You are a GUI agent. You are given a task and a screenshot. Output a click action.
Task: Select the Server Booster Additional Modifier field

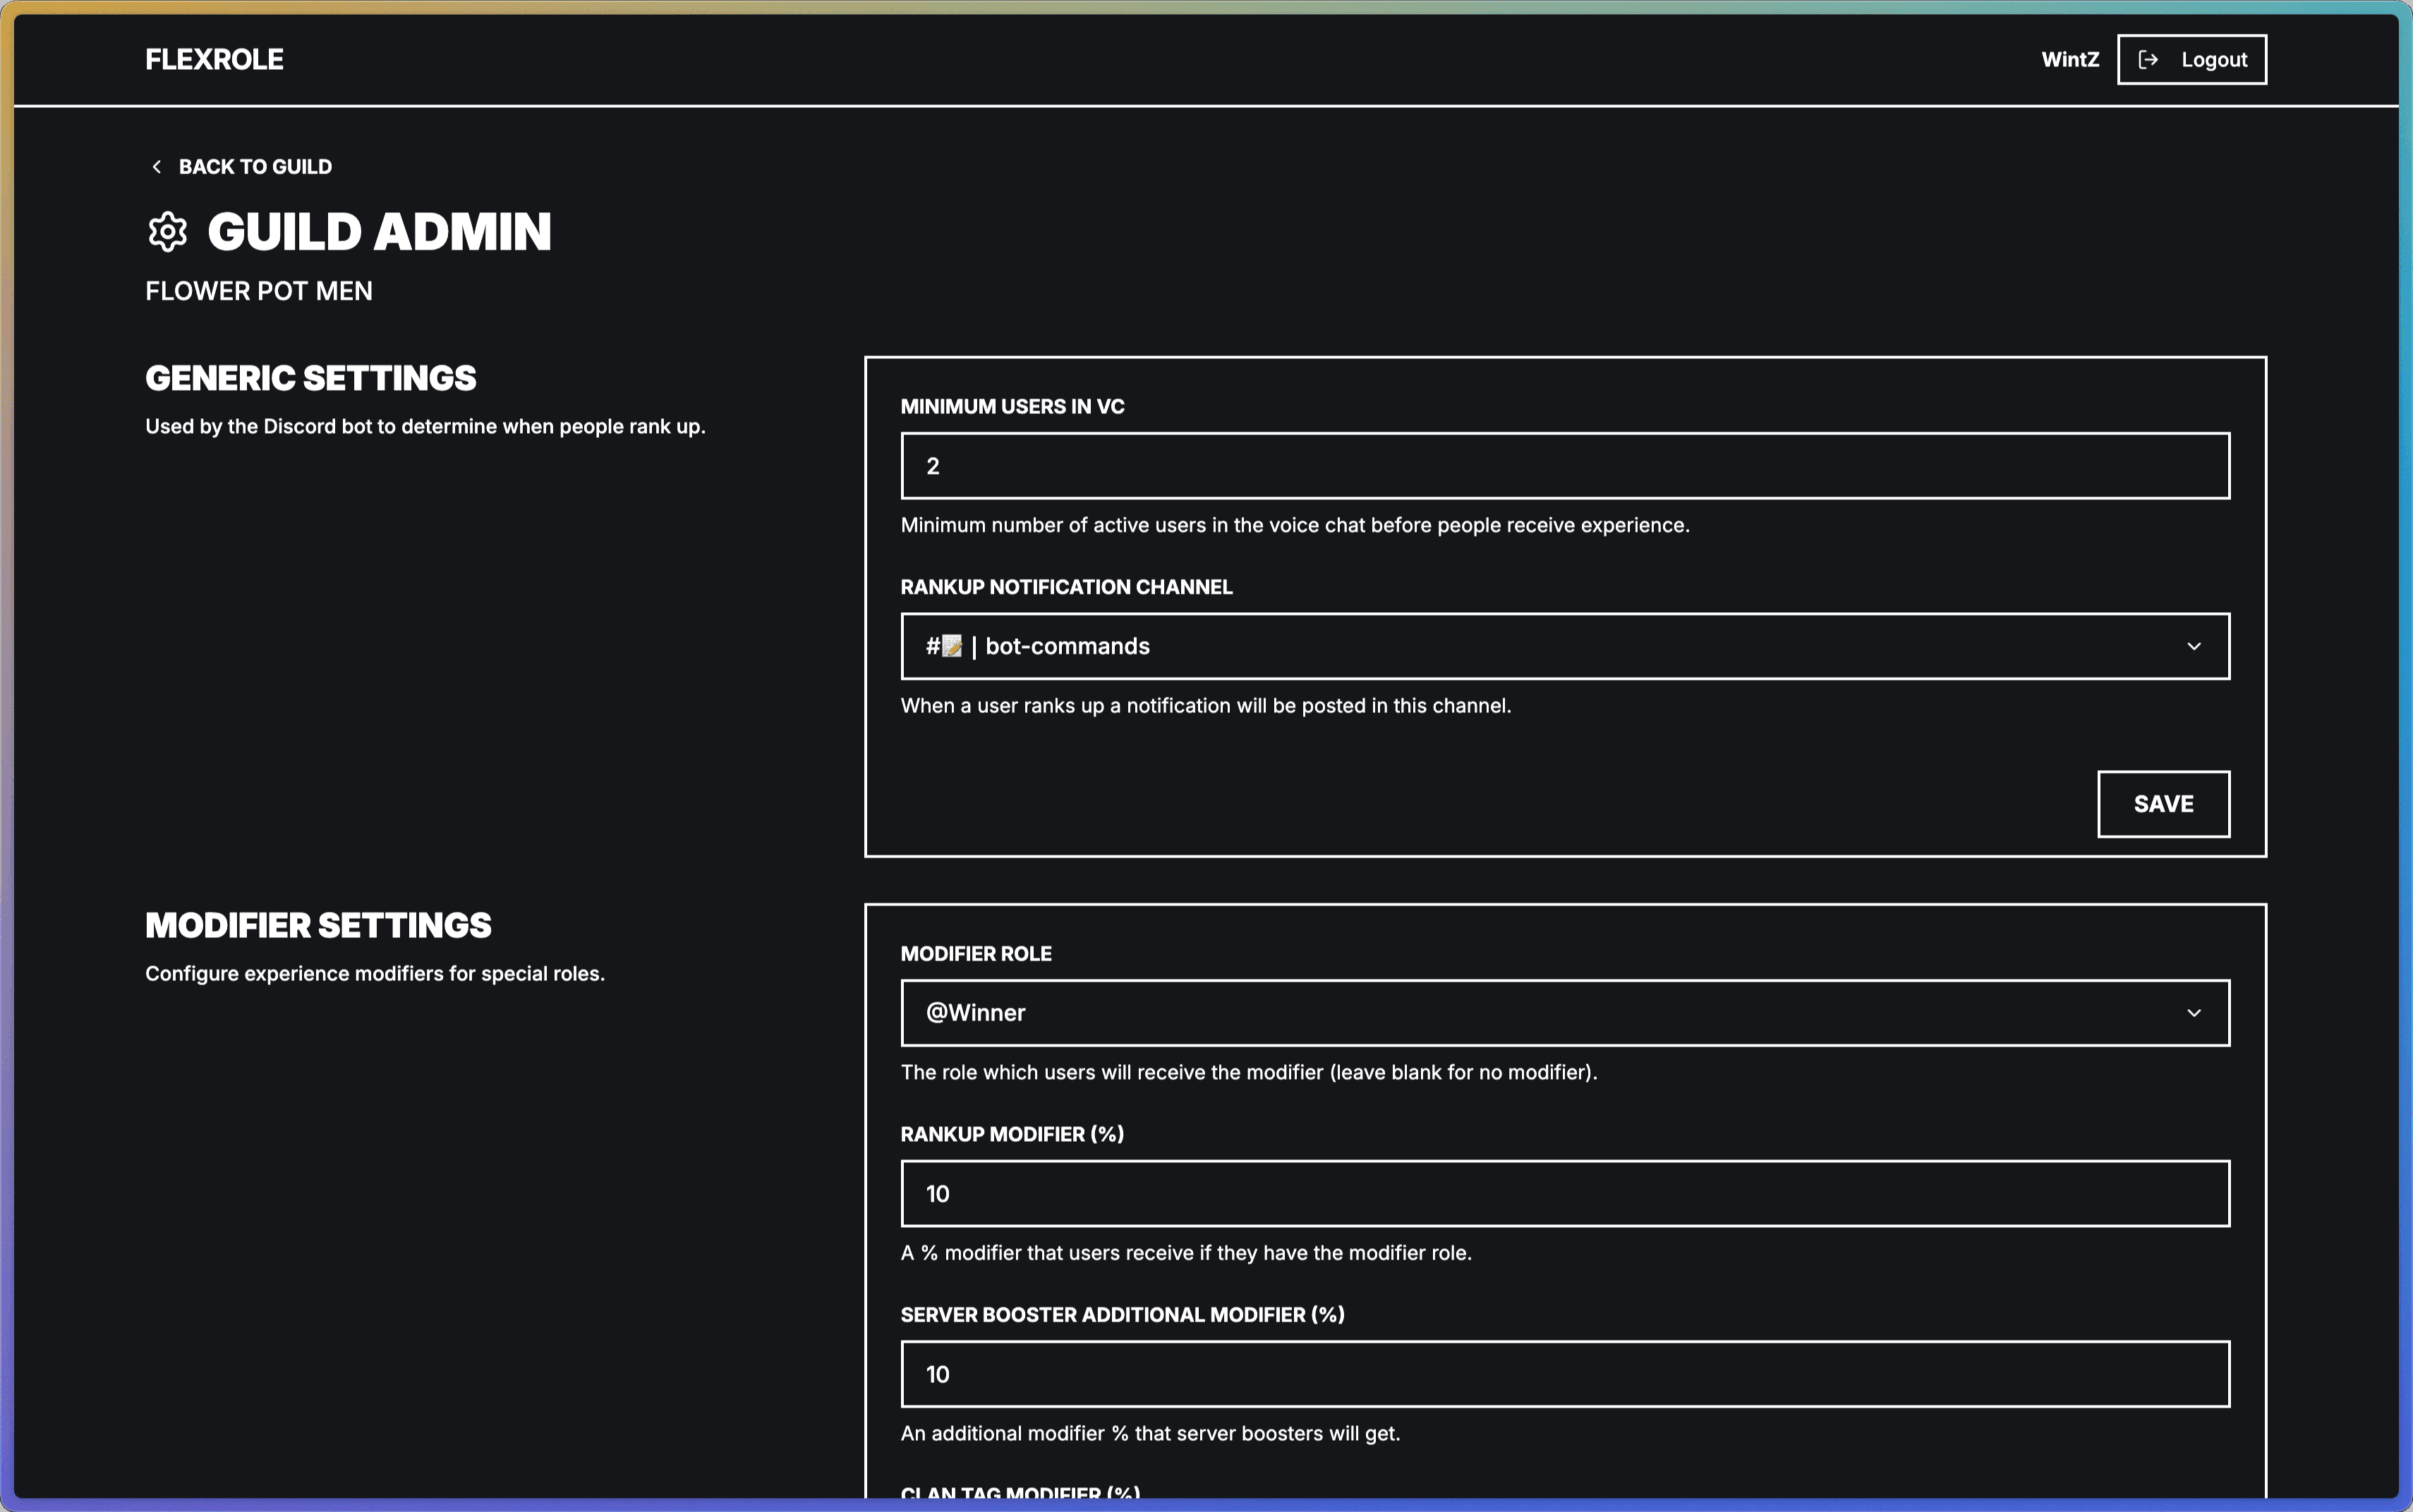(1564, 1373)
